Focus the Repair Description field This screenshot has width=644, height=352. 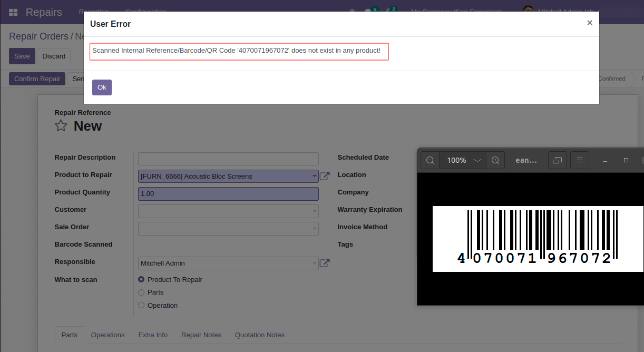click(228, 159)
